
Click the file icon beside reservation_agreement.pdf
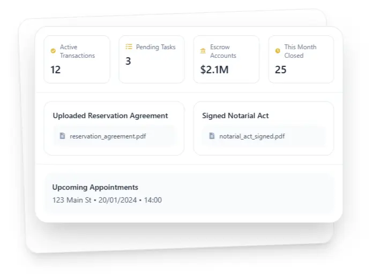point(62,136)
